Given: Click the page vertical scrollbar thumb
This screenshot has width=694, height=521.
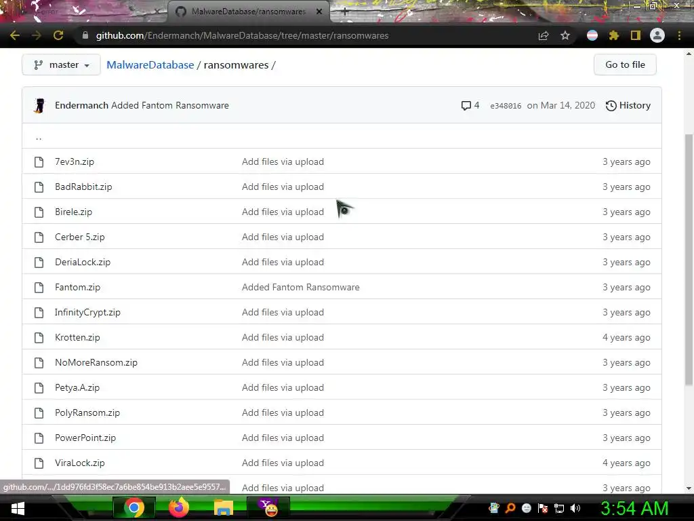Looking at the screenshot, I should pos(689,259).
